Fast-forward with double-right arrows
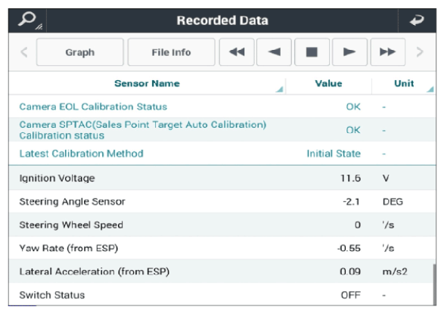The width and height of the screenshot is (444, 313). coord(388,52)
